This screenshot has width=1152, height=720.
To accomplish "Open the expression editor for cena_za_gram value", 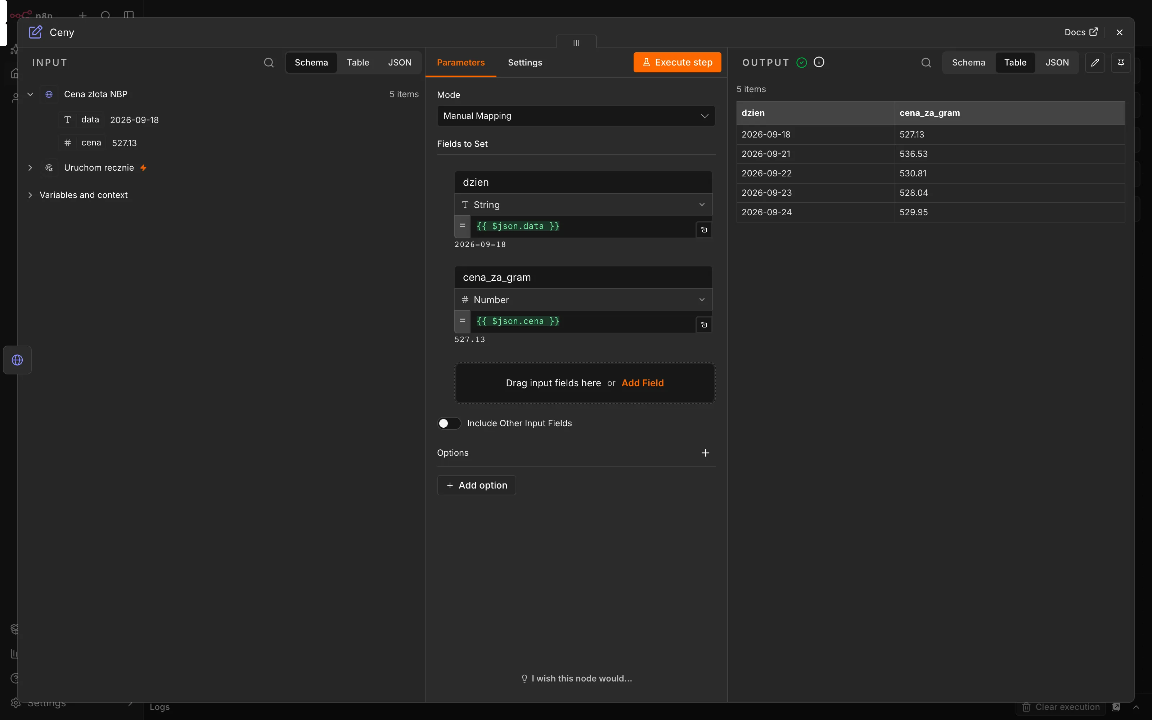I will pos(704,325).
